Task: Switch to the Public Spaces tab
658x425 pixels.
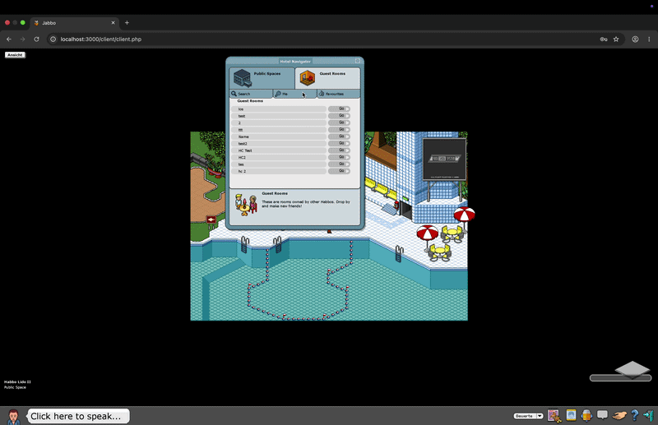Action: (262, 78)
